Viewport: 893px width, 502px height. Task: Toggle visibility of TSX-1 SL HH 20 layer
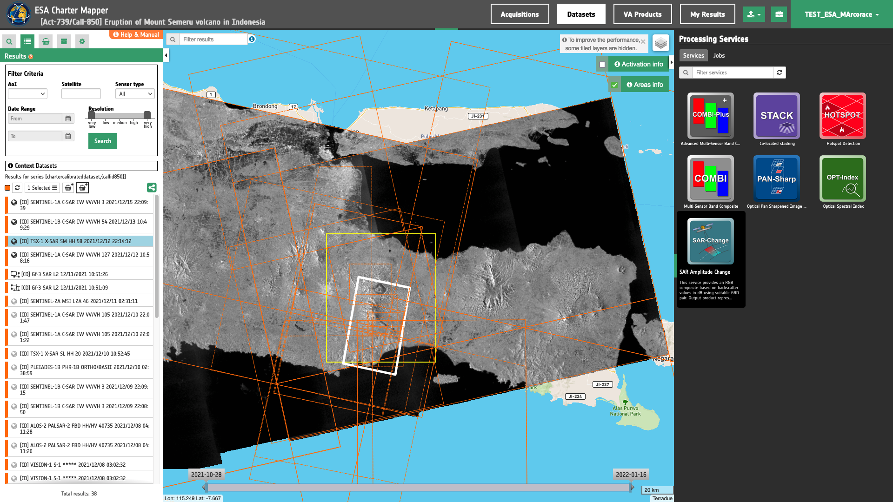pos(14,354)
